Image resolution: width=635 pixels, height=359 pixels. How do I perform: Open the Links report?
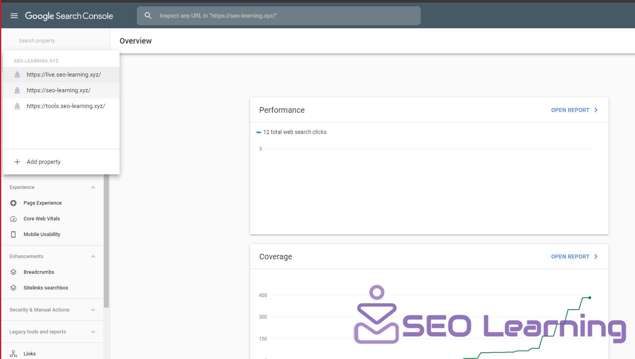point(29,354)
